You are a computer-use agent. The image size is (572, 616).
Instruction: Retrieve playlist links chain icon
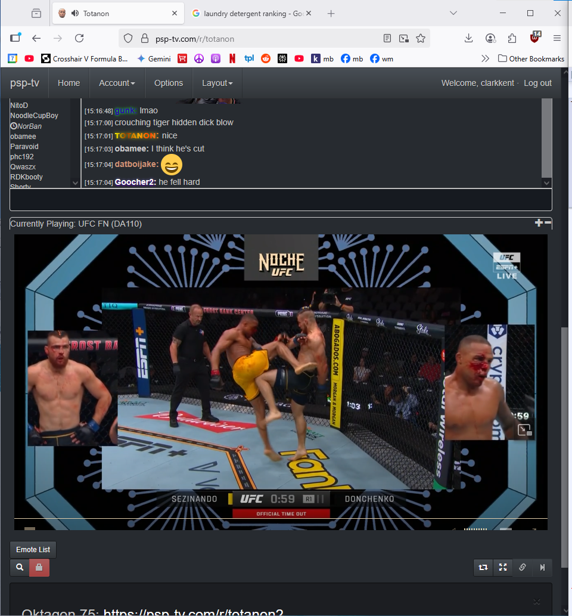tap(523, 567)
